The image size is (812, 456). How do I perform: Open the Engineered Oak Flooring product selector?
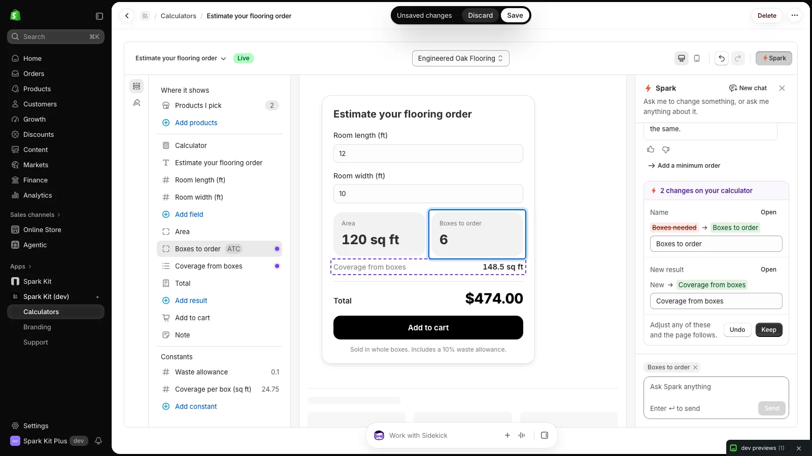[460, 58]
